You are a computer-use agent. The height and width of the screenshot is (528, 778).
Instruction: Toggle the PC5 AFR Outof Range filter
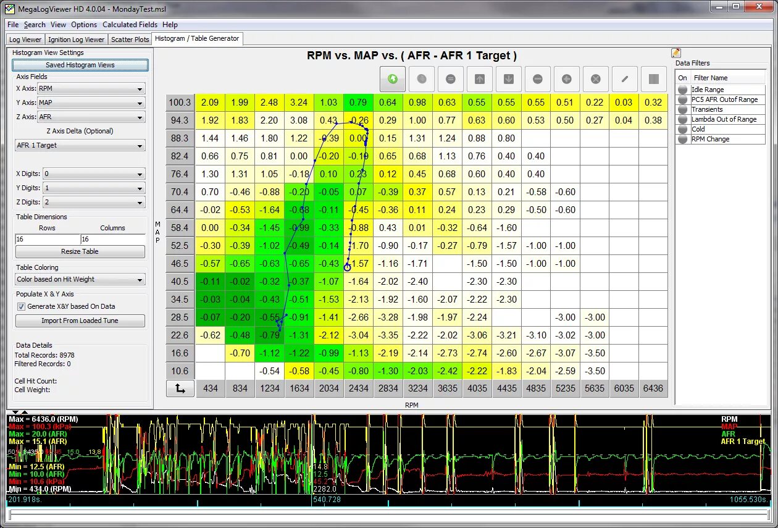(x=683, y=99)
